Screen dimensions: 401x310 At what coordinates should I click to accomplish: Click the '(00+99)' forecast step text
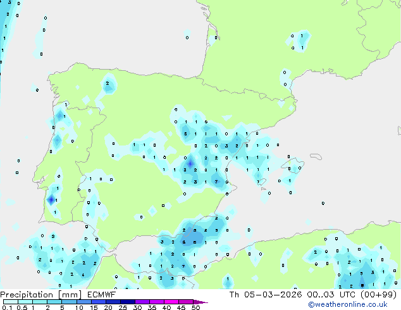tap(378, 295)
